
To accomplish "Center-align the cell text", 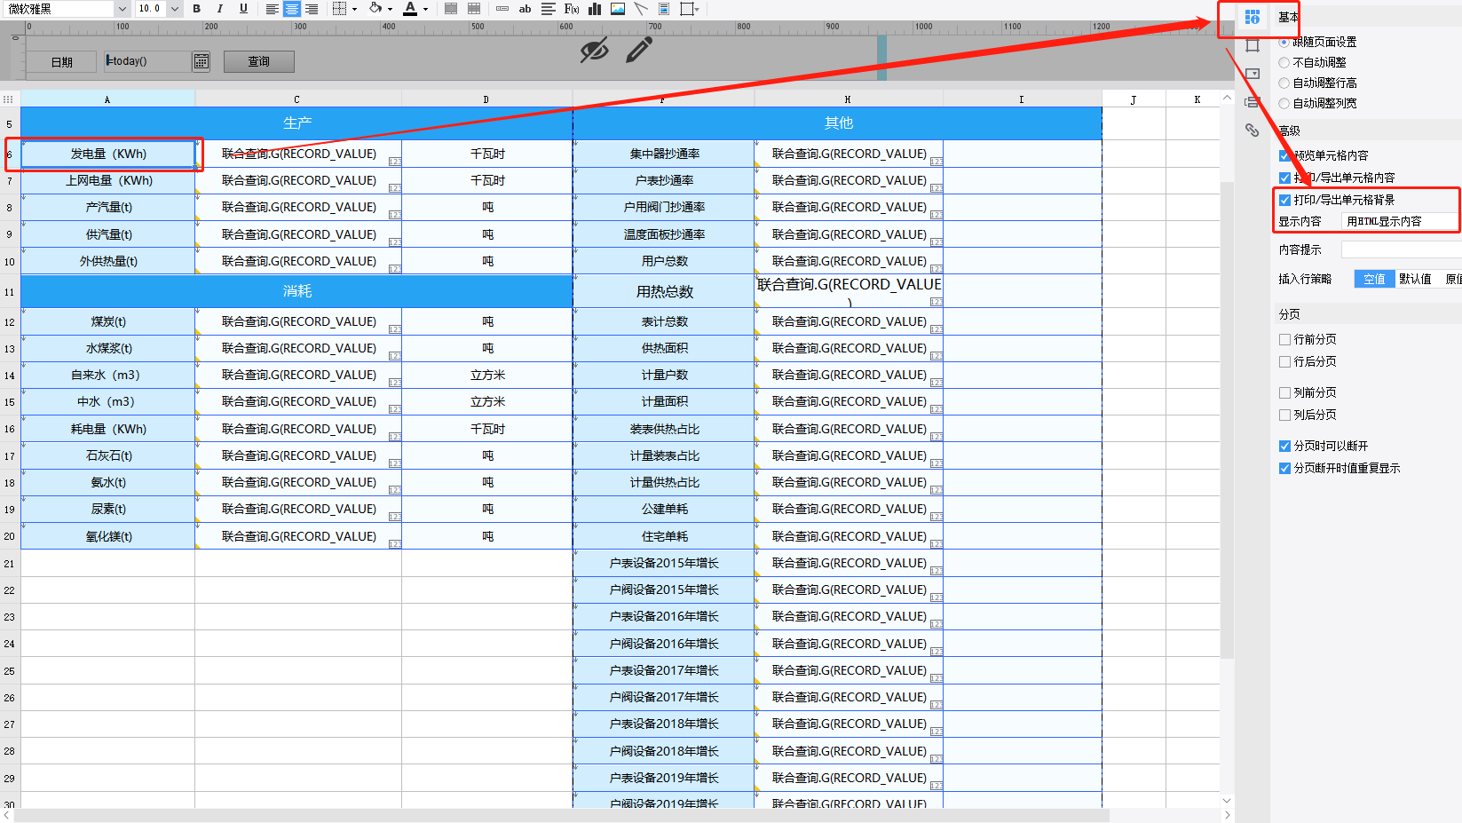I will (x=292, y=9).
